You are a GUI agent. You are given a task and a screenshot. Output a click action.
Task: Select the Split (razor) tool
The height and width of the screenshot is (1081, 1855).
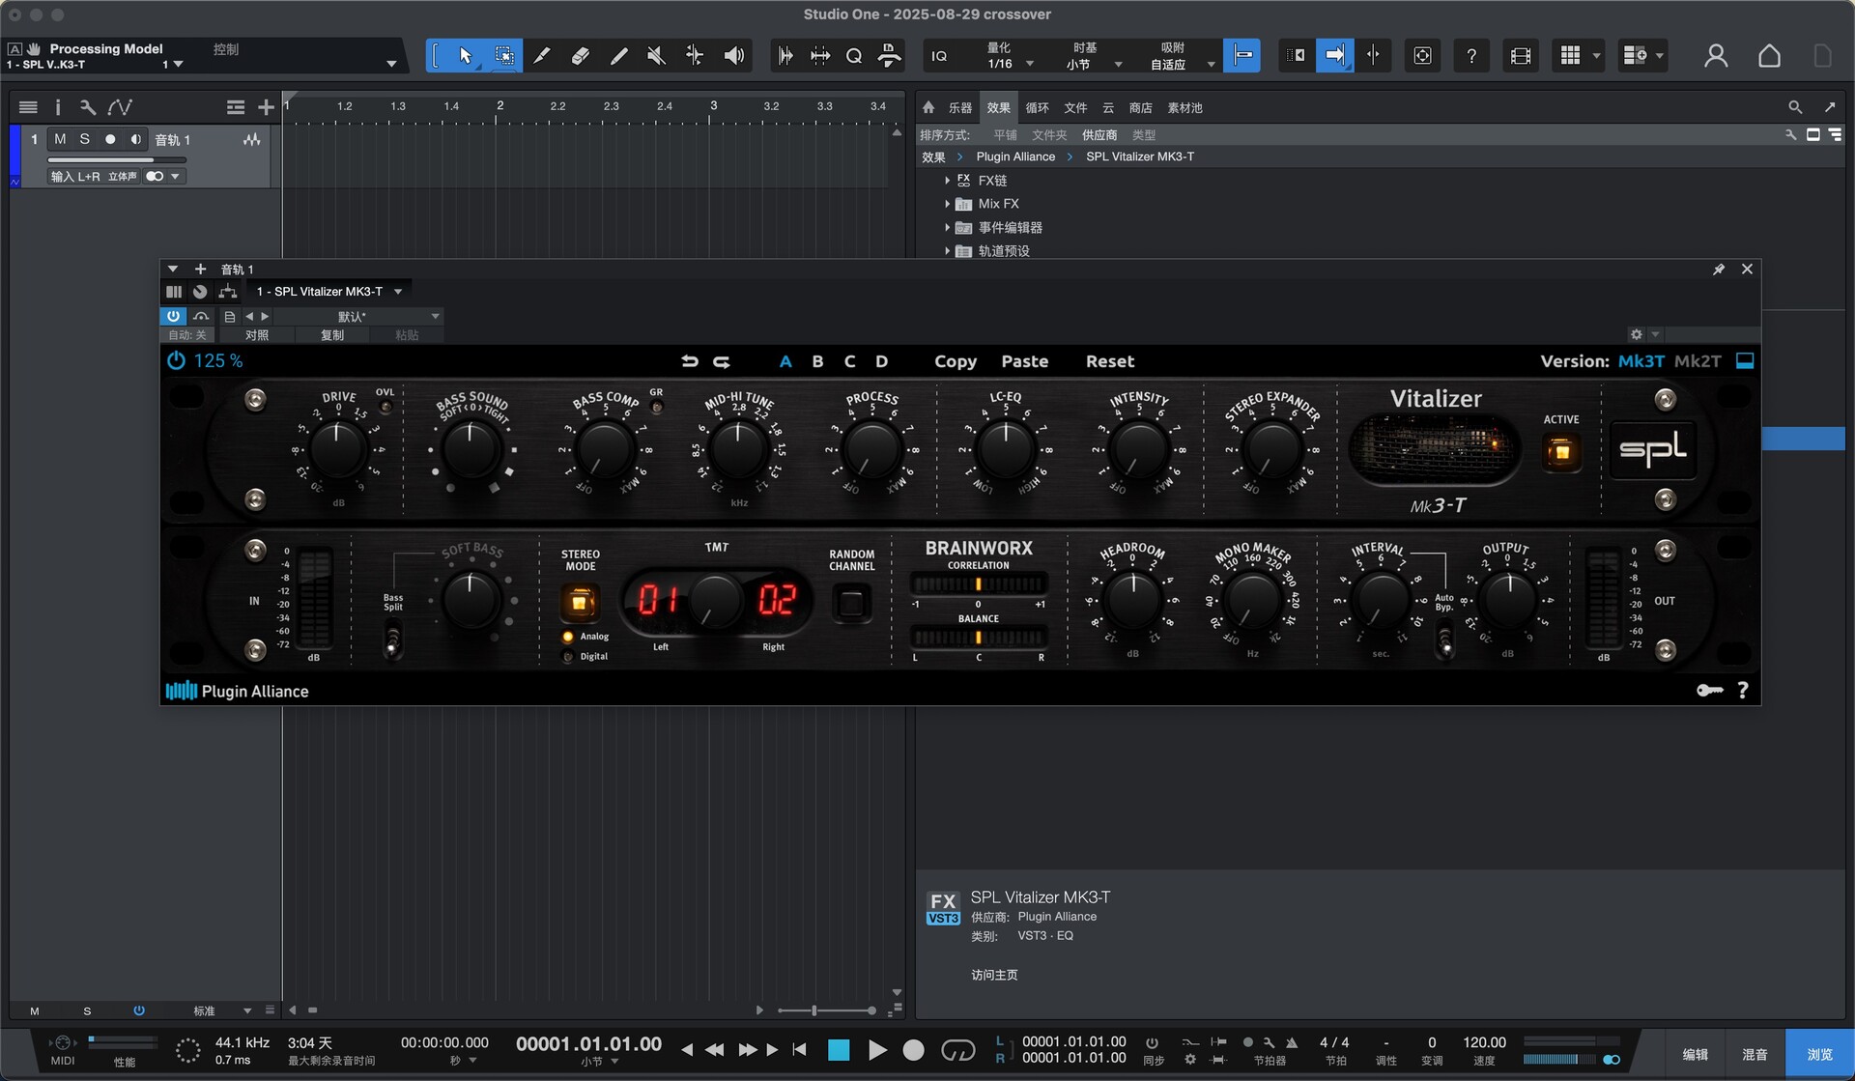click(542, 56)
